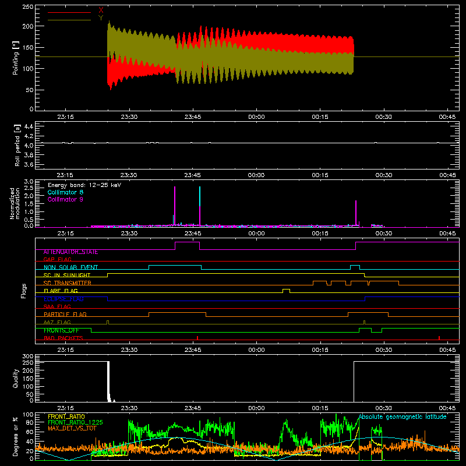Image resolution: width=466 pixels, height=466 pixels.
Task: Click 00:15 time label under modulation panel
Action: tap(320, 234)
